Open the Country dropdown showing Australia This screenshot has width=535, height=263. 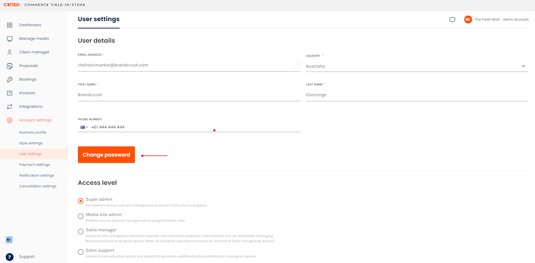click(417, 66)
